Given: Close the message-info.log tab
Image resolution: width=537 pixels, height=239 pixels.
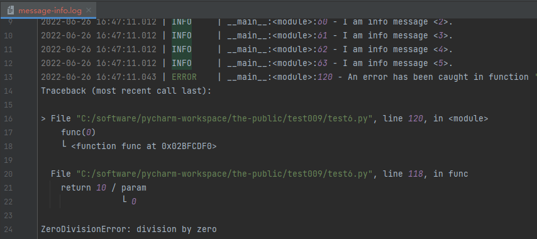Looking at the screenshot, I should pyautogui.click(x=89, y=11).
